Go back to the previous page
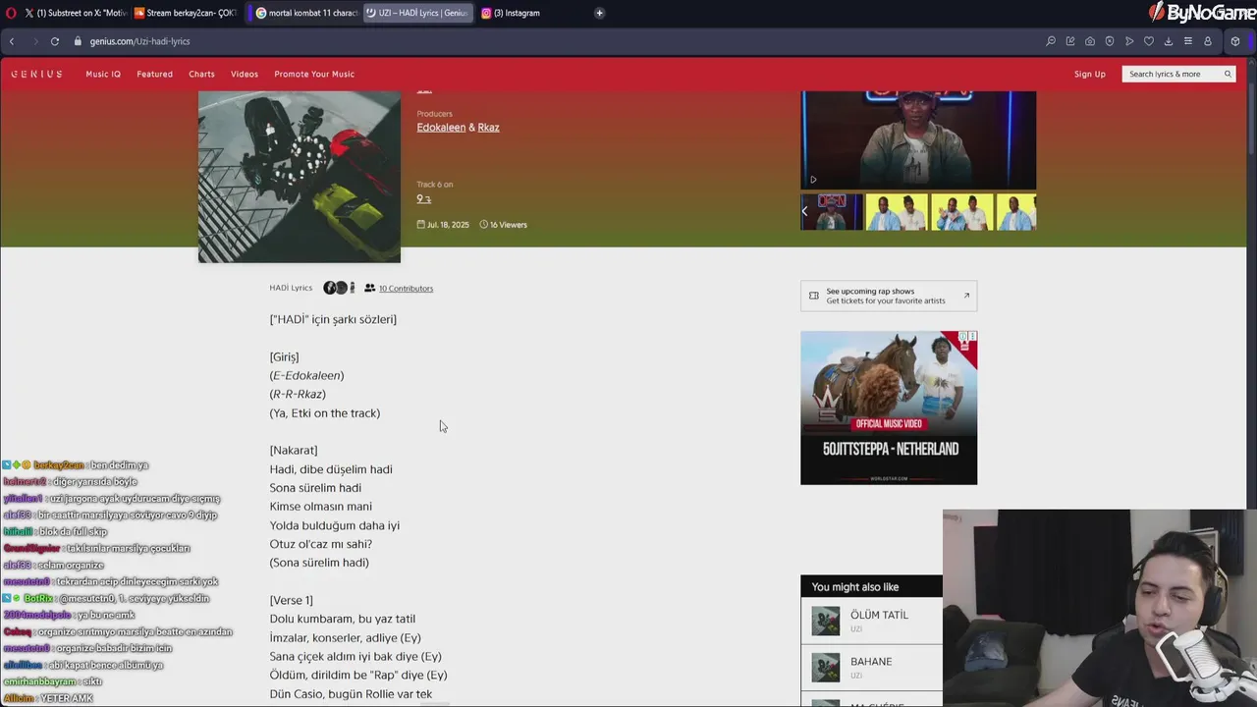 12,41
